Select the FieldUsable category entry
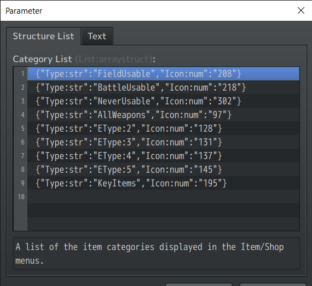 point(163,74)
